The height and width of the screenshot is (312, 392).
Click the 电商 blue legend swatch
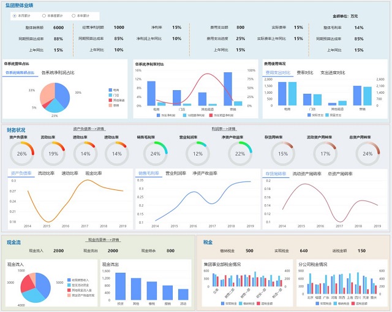coord(110,90)
